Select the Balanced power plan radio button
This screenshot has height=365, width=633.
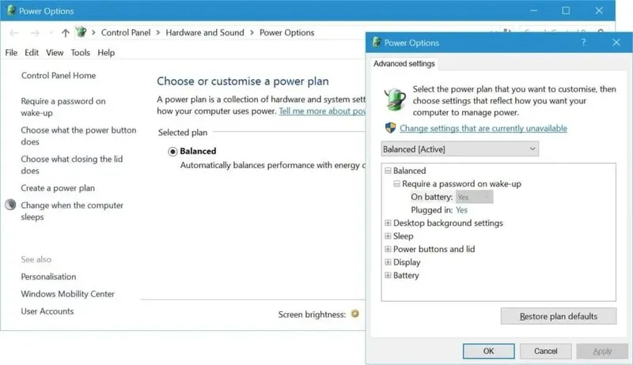172,151
